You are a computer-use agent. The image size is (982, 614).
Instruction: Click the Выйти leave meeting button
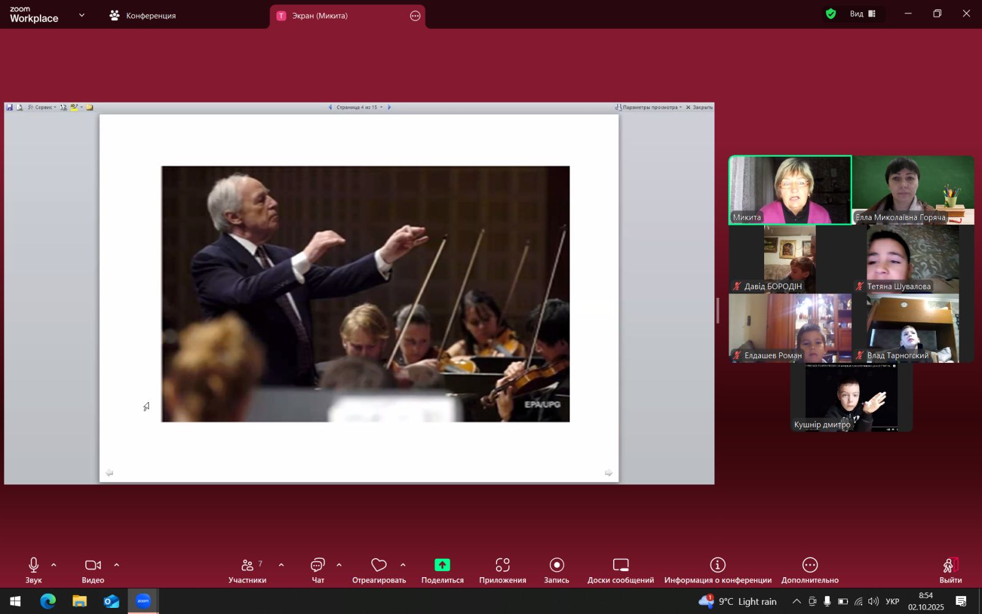[950, 570]
